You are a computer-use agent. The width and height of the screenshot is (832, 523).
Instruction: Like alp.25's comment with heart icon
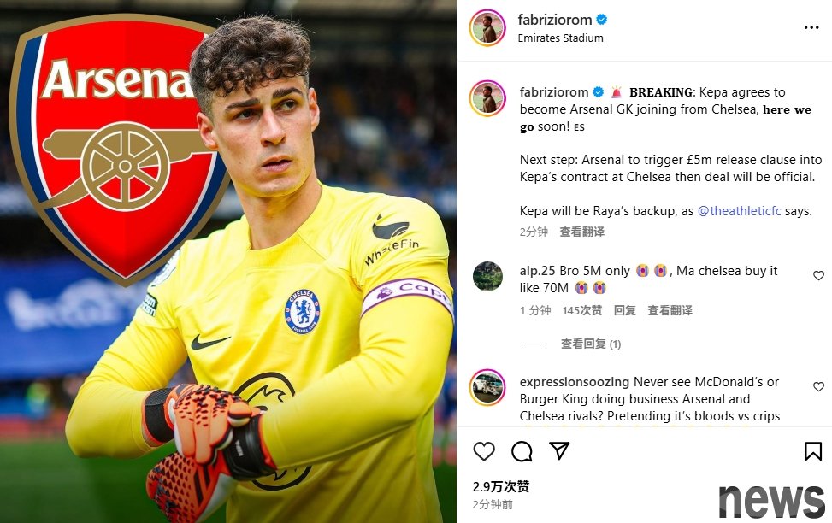click(x=818, y=275)
